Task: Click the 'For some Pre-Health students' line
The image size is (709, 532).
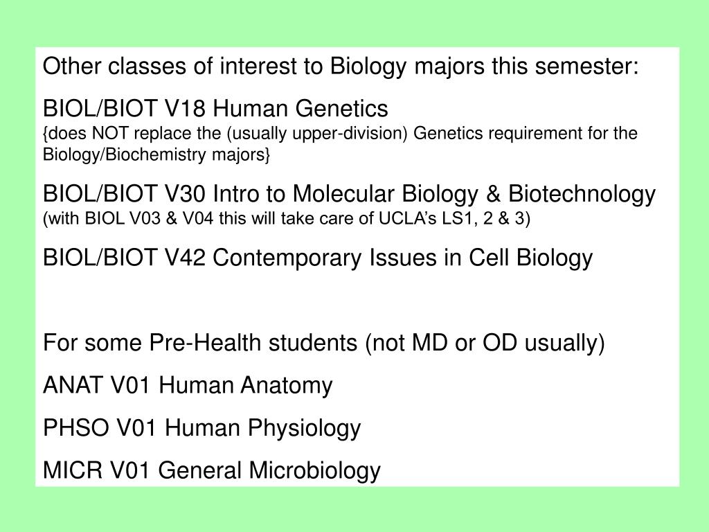Action: click(324, 343)
